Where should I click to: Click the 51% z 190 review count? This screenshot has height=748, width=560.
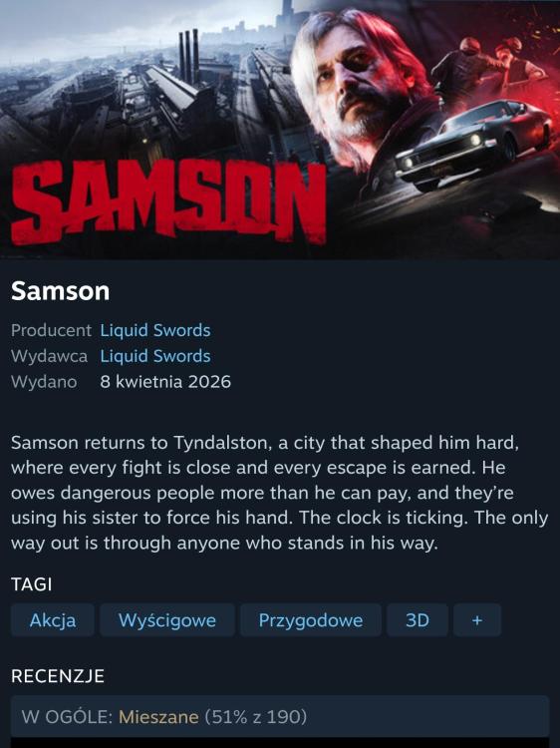pos(255,716)
